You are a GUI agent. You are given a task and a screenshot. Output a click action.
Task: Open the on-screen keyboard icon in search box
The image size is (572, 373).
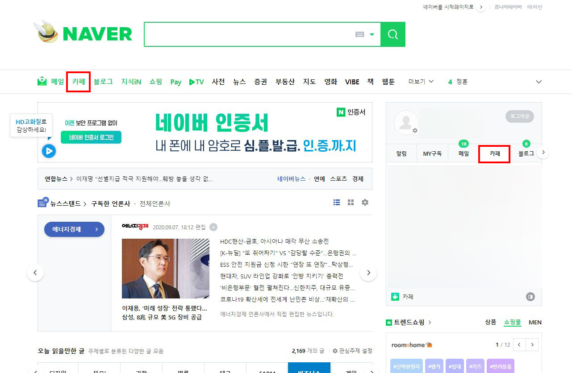coord(360,34)
